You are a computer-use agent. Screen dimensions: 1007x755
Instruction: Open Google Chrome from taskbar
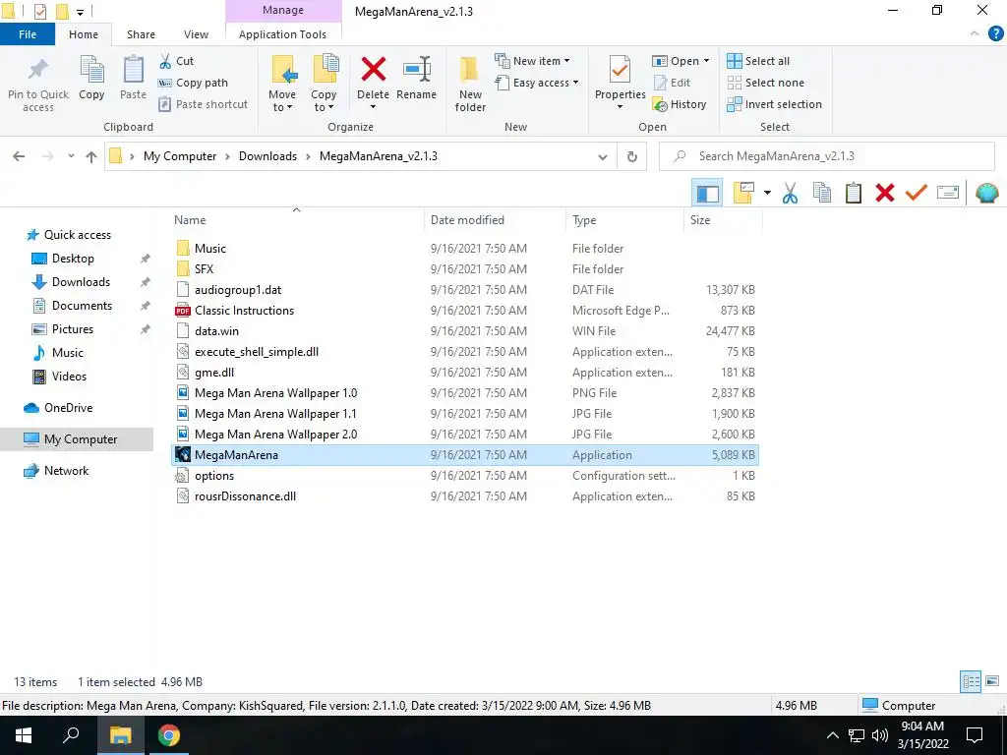169,735
